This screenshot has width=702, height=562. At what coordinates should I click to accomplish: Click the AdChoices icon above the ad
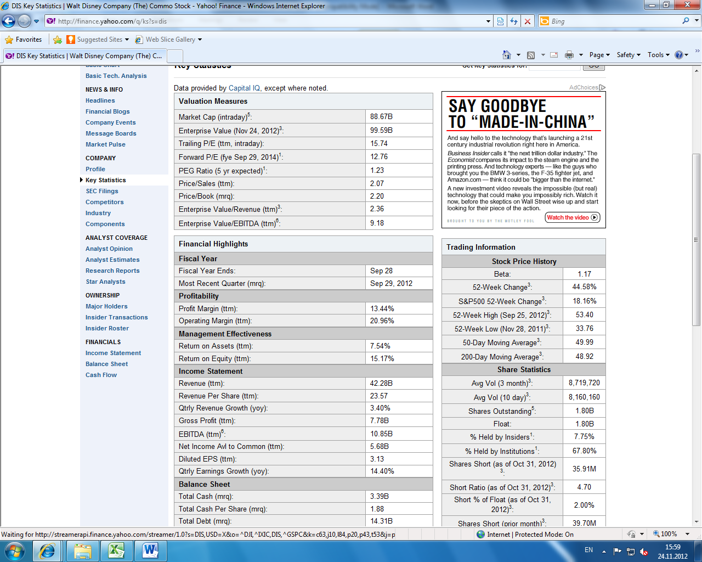tap(603, 87)
